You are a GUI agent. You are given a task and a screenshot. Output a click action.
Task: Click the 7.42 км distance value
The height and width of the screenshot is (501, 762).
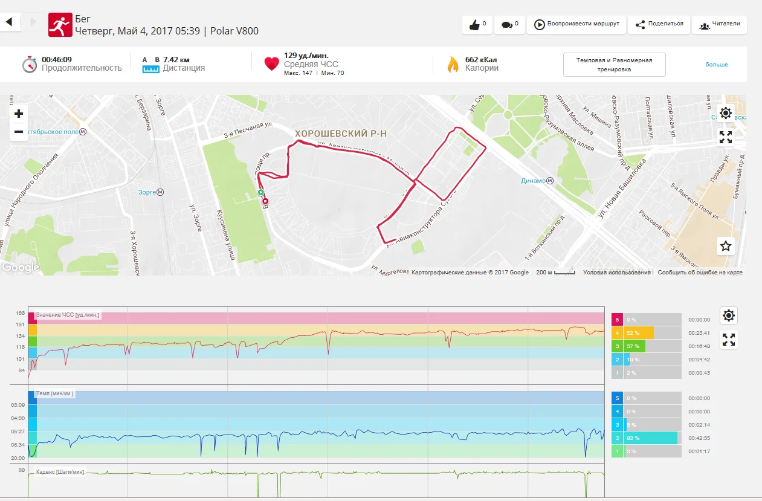[176, 60]
